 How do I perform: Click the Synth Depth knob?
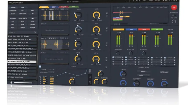tap(72, 81)
